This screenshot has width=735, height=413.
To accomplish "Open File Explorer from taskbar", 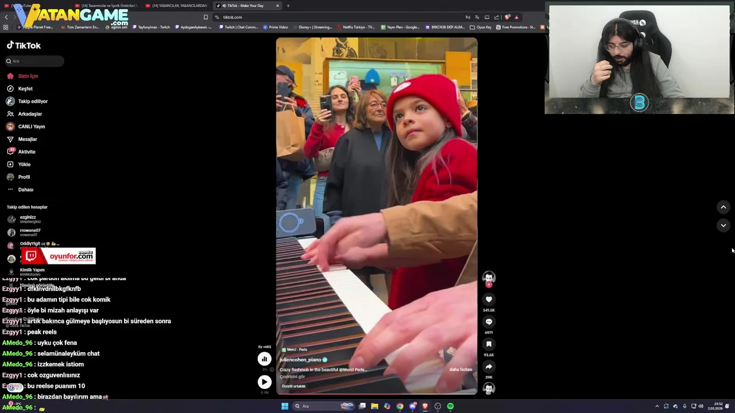I will pos(374,406).
